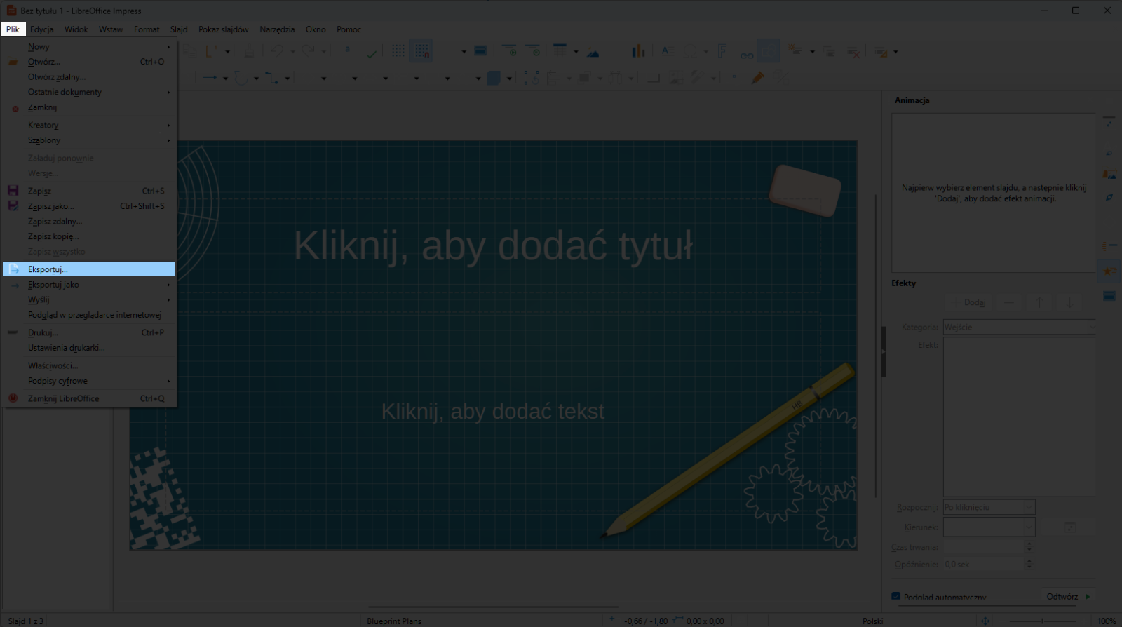Select Właściwości... menu entry
1122x627 pixels.
pyautogui.click(x=89, y=365)
